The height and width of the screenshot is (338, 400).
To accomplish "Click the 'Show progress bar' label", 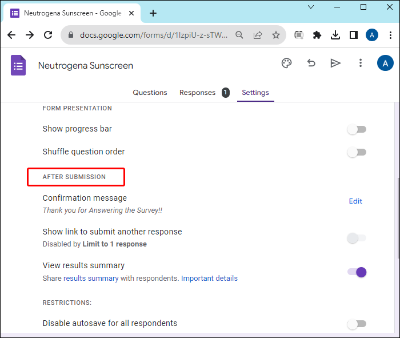I will click(77, 129).
